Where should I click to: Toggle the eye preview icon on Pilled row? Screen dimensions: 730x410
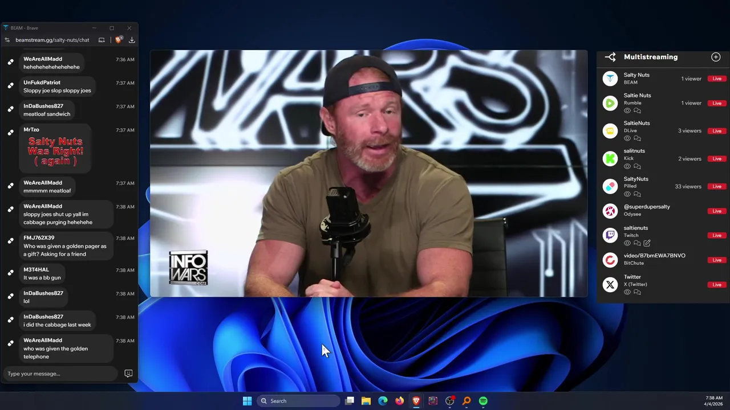627,194
